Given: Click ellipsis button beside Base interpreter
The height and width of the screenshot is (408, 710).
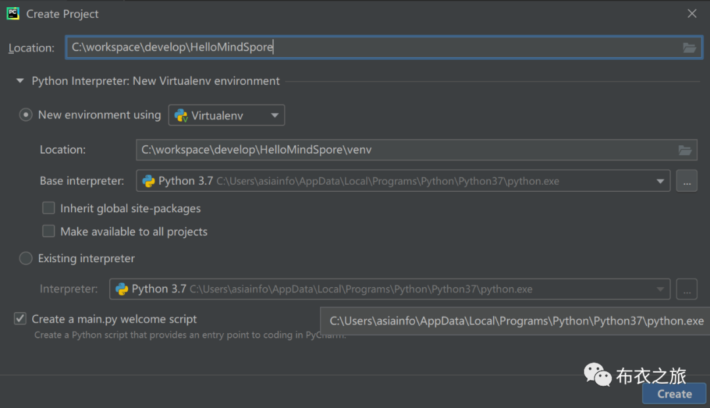Looking at the screenshot, I should tap(687, 181).
